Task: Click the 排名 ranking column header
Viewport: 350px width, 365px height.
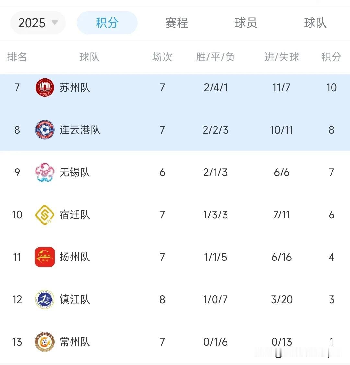Action: 17,57
